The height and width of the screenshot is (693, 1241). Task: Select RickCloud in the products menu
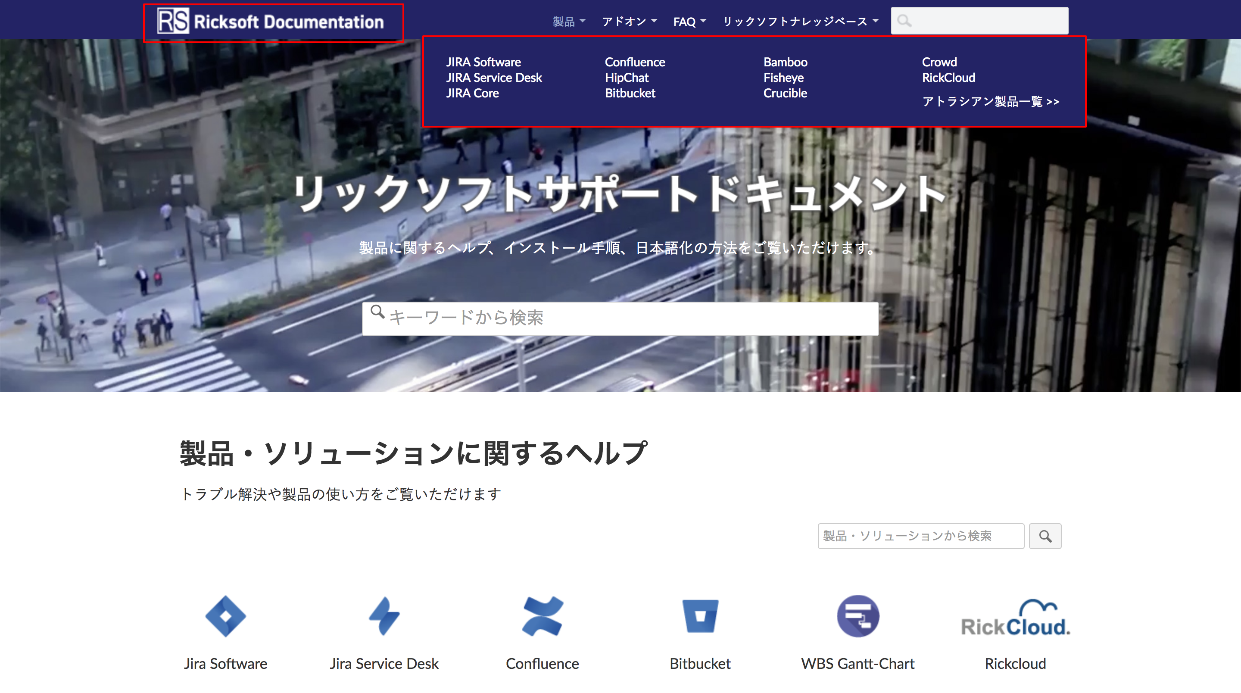(x=948, y=78)
